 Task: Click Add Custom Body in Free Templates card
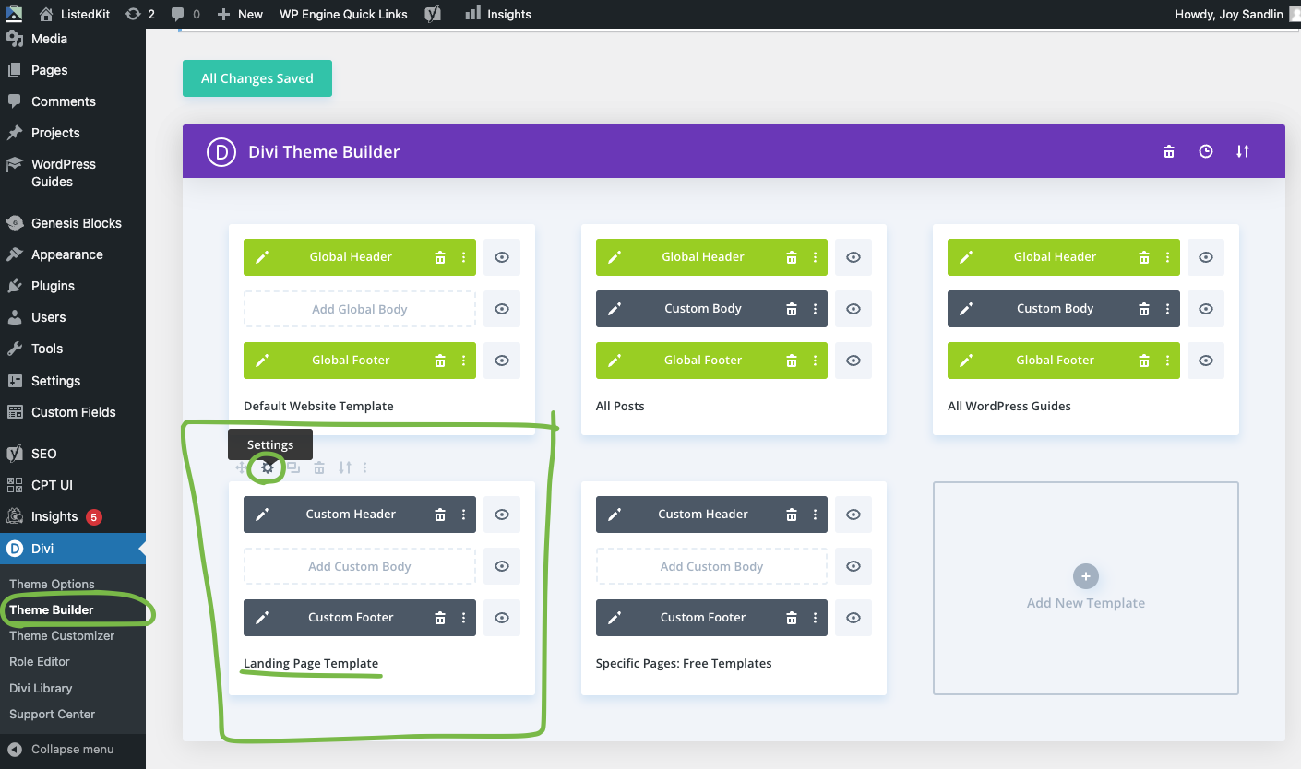pyautogui.click(x=711, y=566)
